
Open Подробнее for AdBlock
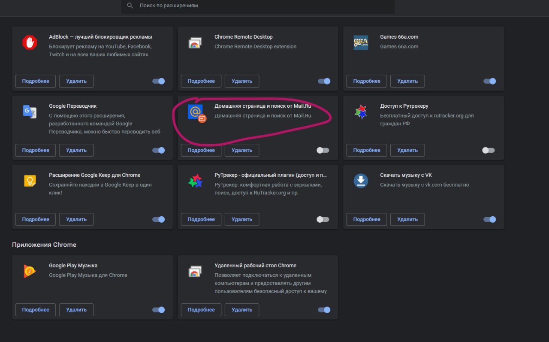click(x=36, y=81)
